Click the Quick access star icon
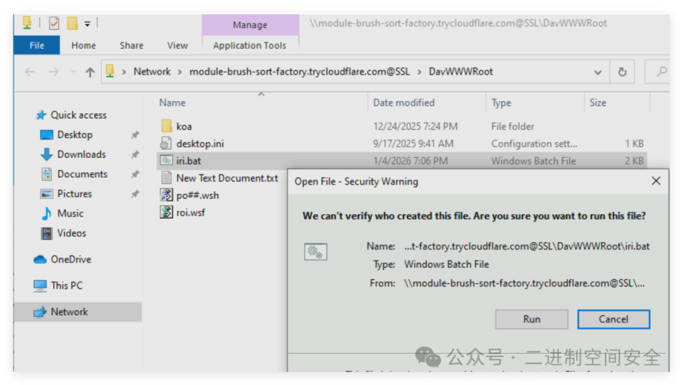The image size is (683, 385). tap(41, 115)
